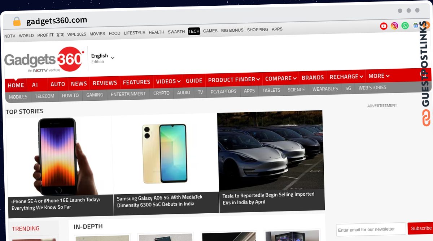This screenshot has width=433, height=241.
Task: Open the AI section
Action: (35, 85)
